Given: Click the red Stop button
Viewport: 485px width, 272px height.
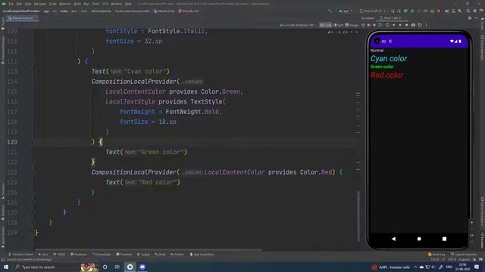Looking at the screenshot, I should click(439, 11).
